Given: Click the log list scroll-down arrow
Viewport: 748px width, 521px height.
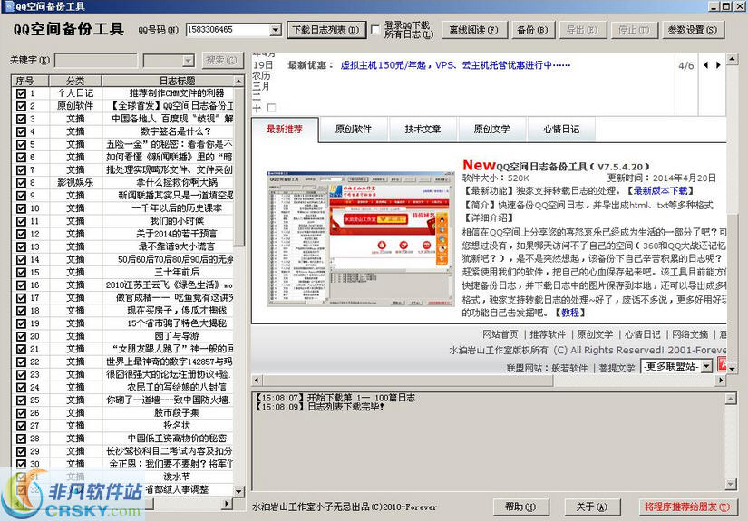Looking at the screenshot, I should 239,490.
